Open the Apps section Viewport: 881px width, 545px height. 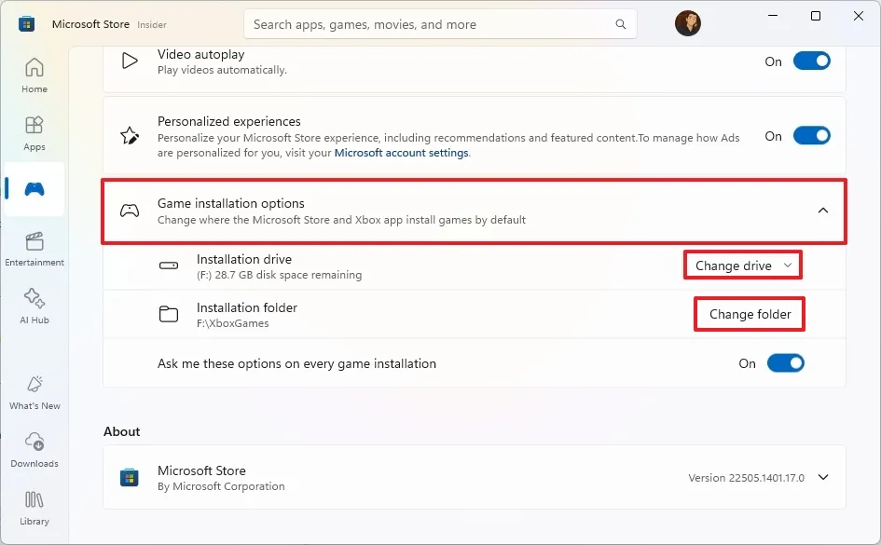(34, 132)
